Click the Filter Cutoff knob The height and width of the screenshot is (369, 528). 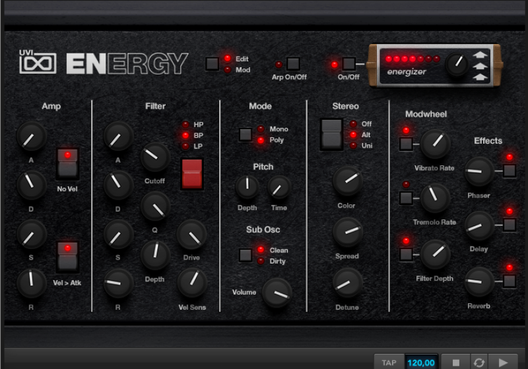(x=155, y=157)
